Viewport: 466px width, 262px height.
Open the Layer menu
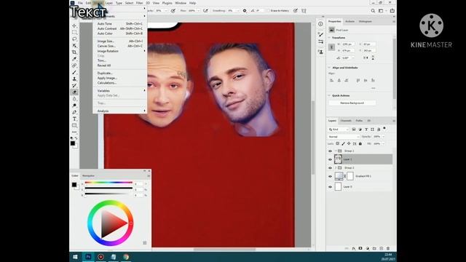click(x=109, y=3)
